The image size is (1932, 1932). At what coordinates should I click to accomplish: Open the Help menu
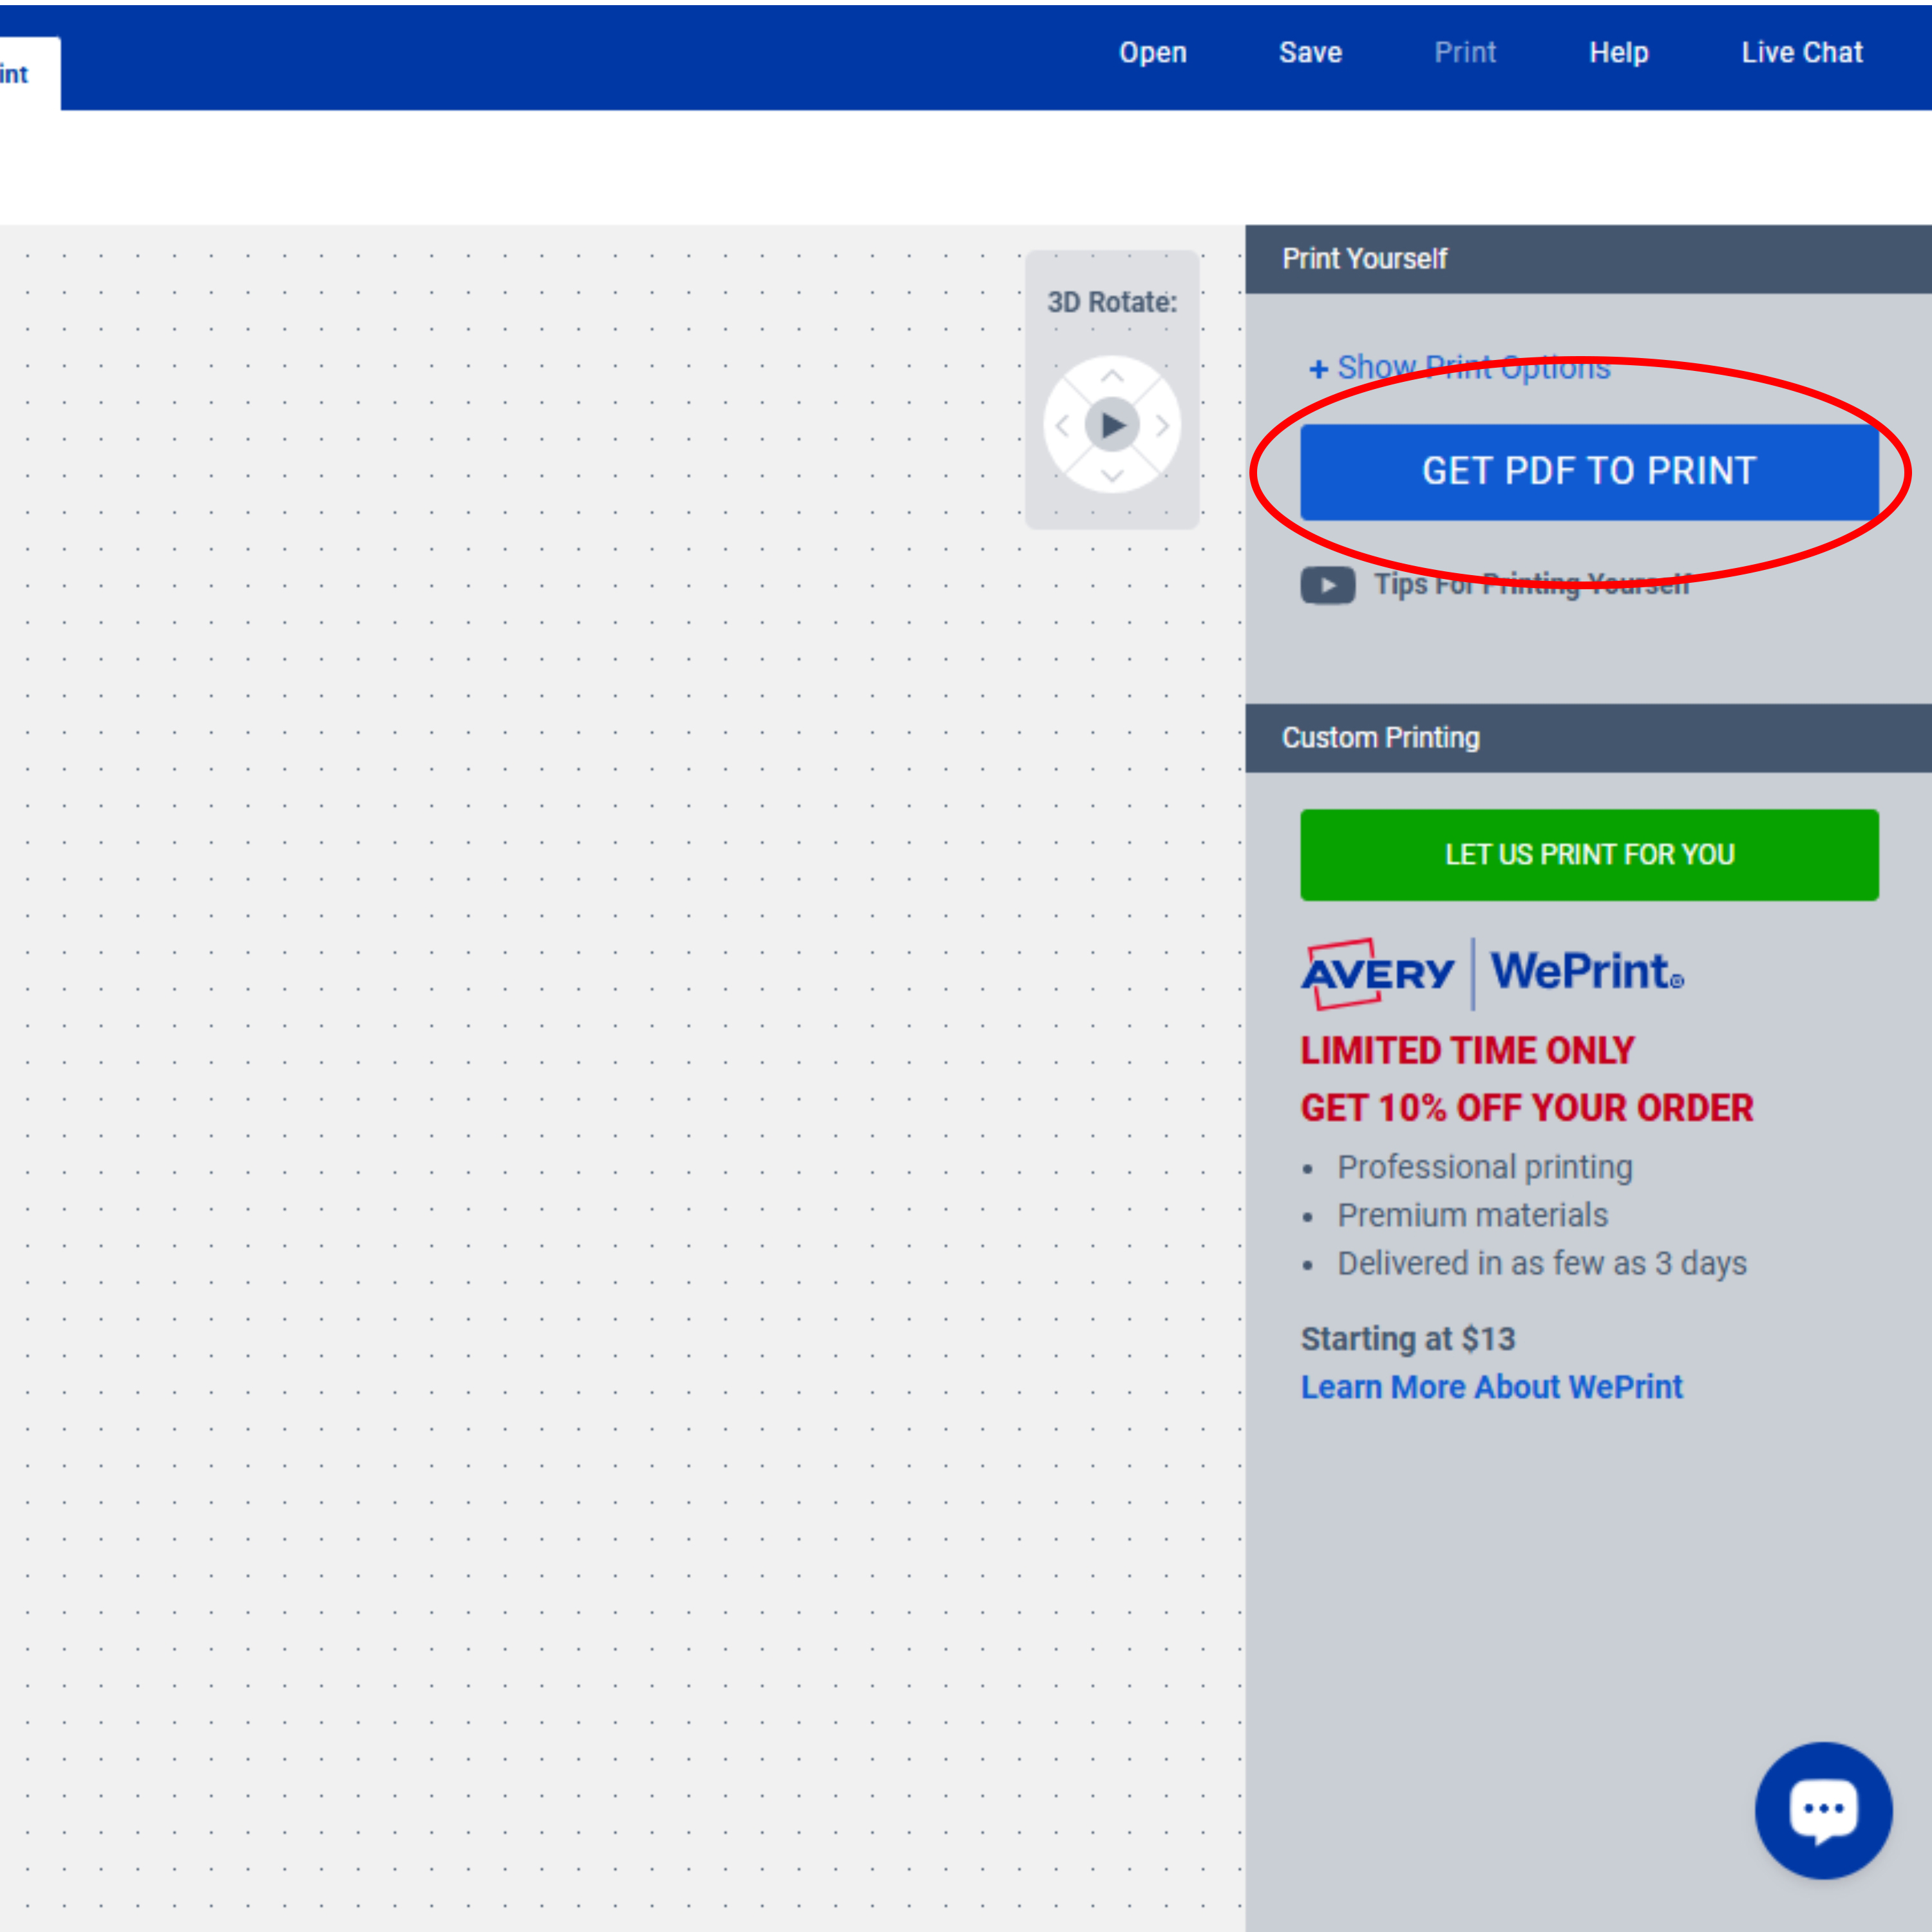point(1619,52)
